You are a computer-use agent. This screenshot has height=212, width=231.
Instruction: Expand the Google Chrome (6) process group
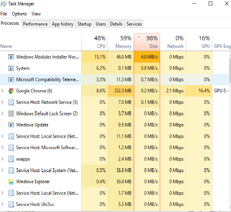pos(3,91)
